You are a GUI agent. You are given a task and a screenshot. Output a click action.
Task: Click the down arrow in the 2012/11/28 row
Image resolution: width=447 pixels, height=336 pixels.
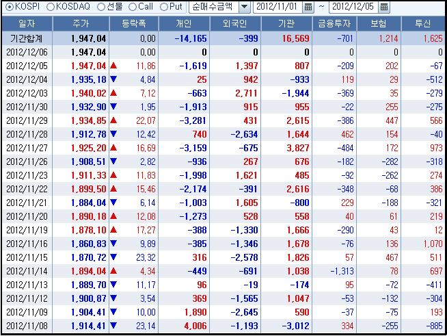pyautogui.click(x=113, y=134)
